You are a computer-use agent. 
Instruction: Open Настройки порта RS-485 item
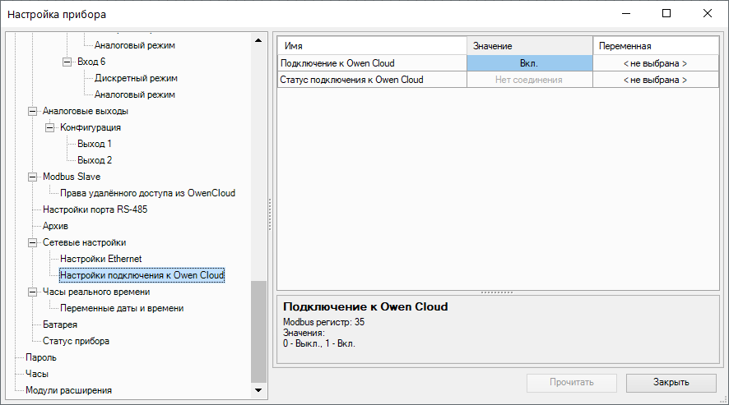[95, 209]
